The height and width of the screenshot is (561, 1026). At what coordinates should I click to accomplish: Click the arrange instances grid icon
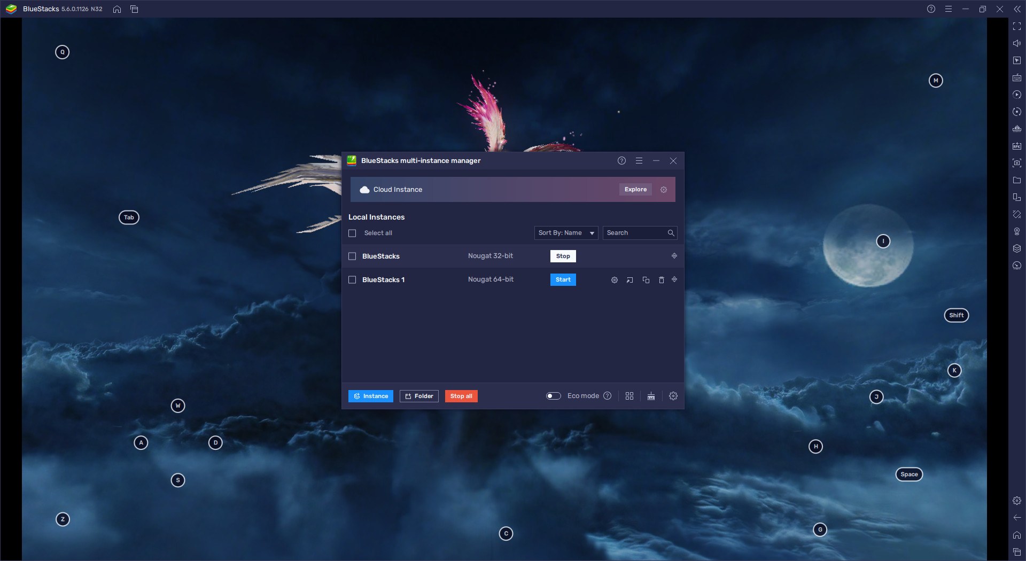click(629, 396)
